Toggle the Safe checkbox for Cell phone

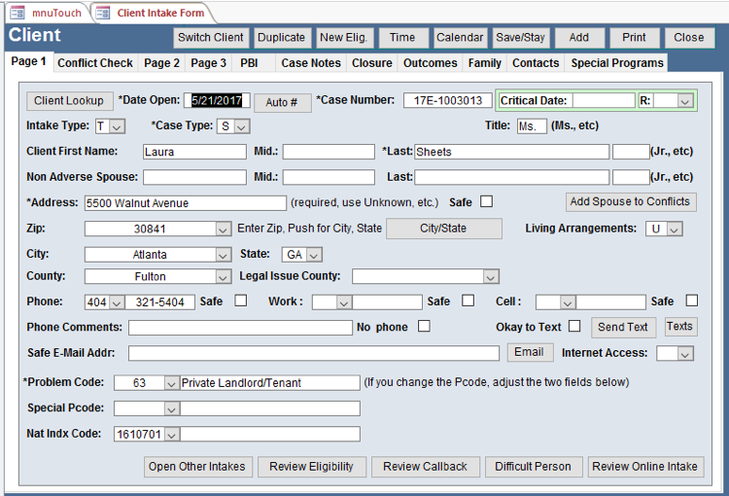pos(691,301)
